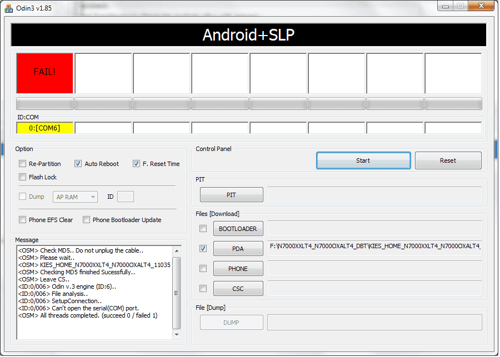
Task: Click the CSC file path field
Action: (374, 289)
